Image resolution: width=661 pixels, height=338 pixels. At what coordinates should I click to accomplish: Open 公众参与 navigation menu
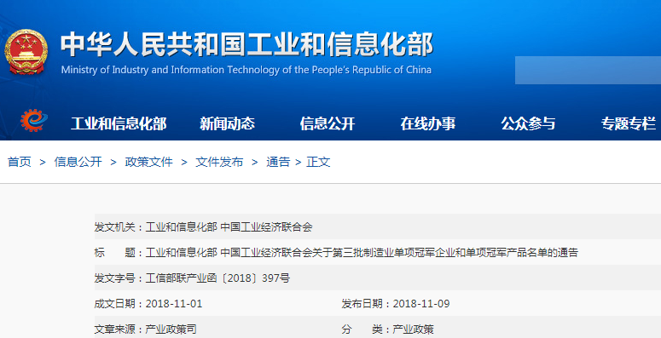528,123
